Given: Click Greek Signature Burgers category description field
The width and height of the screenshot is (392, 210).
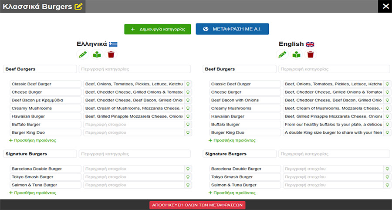Looking at the screenshot, I should [x=135, y=154].
